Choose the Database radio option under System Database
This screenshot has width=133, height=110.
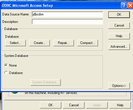6,73
